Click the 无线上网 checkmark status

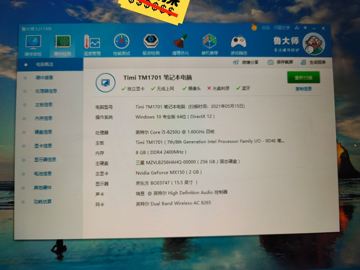pos(162,89)
